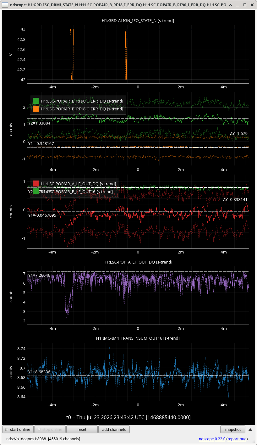
Task: Click the Y1=-0.348167 cursor label
Action: coord(41,143)
